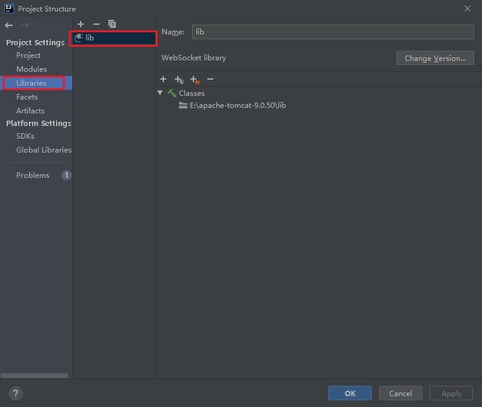Click the Change Version... button
482x407 pixels.
click(435, 58)
